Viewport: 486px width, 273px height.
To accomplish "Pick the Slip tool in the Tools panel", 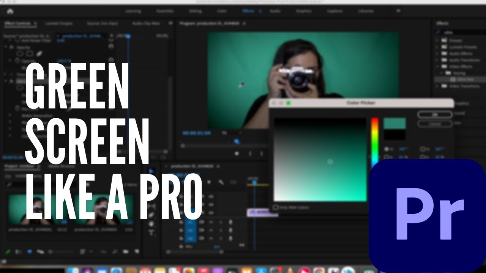I will [151, 206].
